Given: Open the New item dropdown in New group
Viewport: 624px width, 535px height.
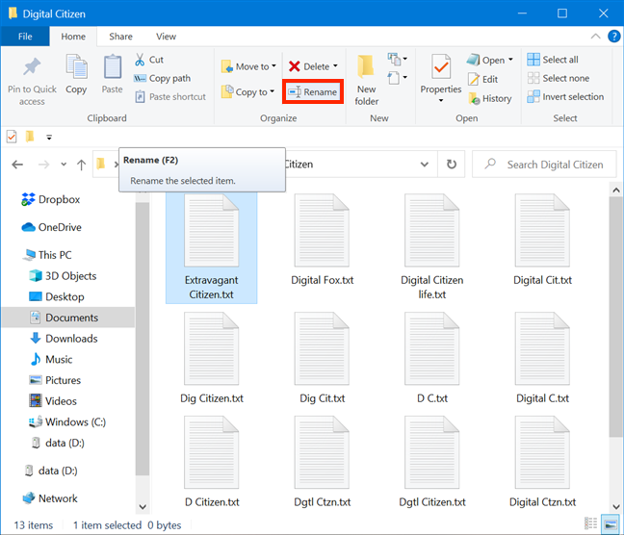Looking at the screenshot, I should click(x=398, y=59).
